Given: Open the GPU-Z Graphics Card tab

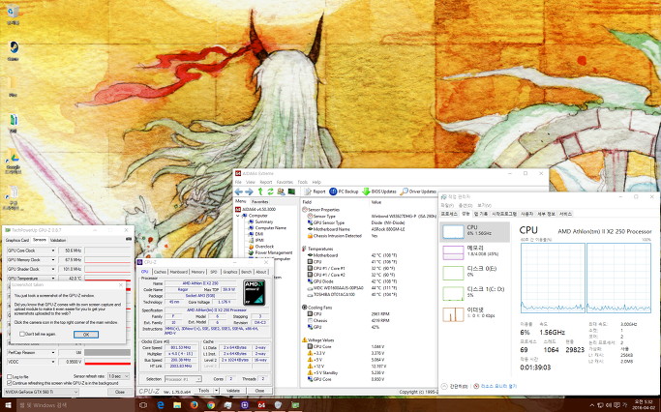Looking at the screenshot, I should [x=17, y=240].
